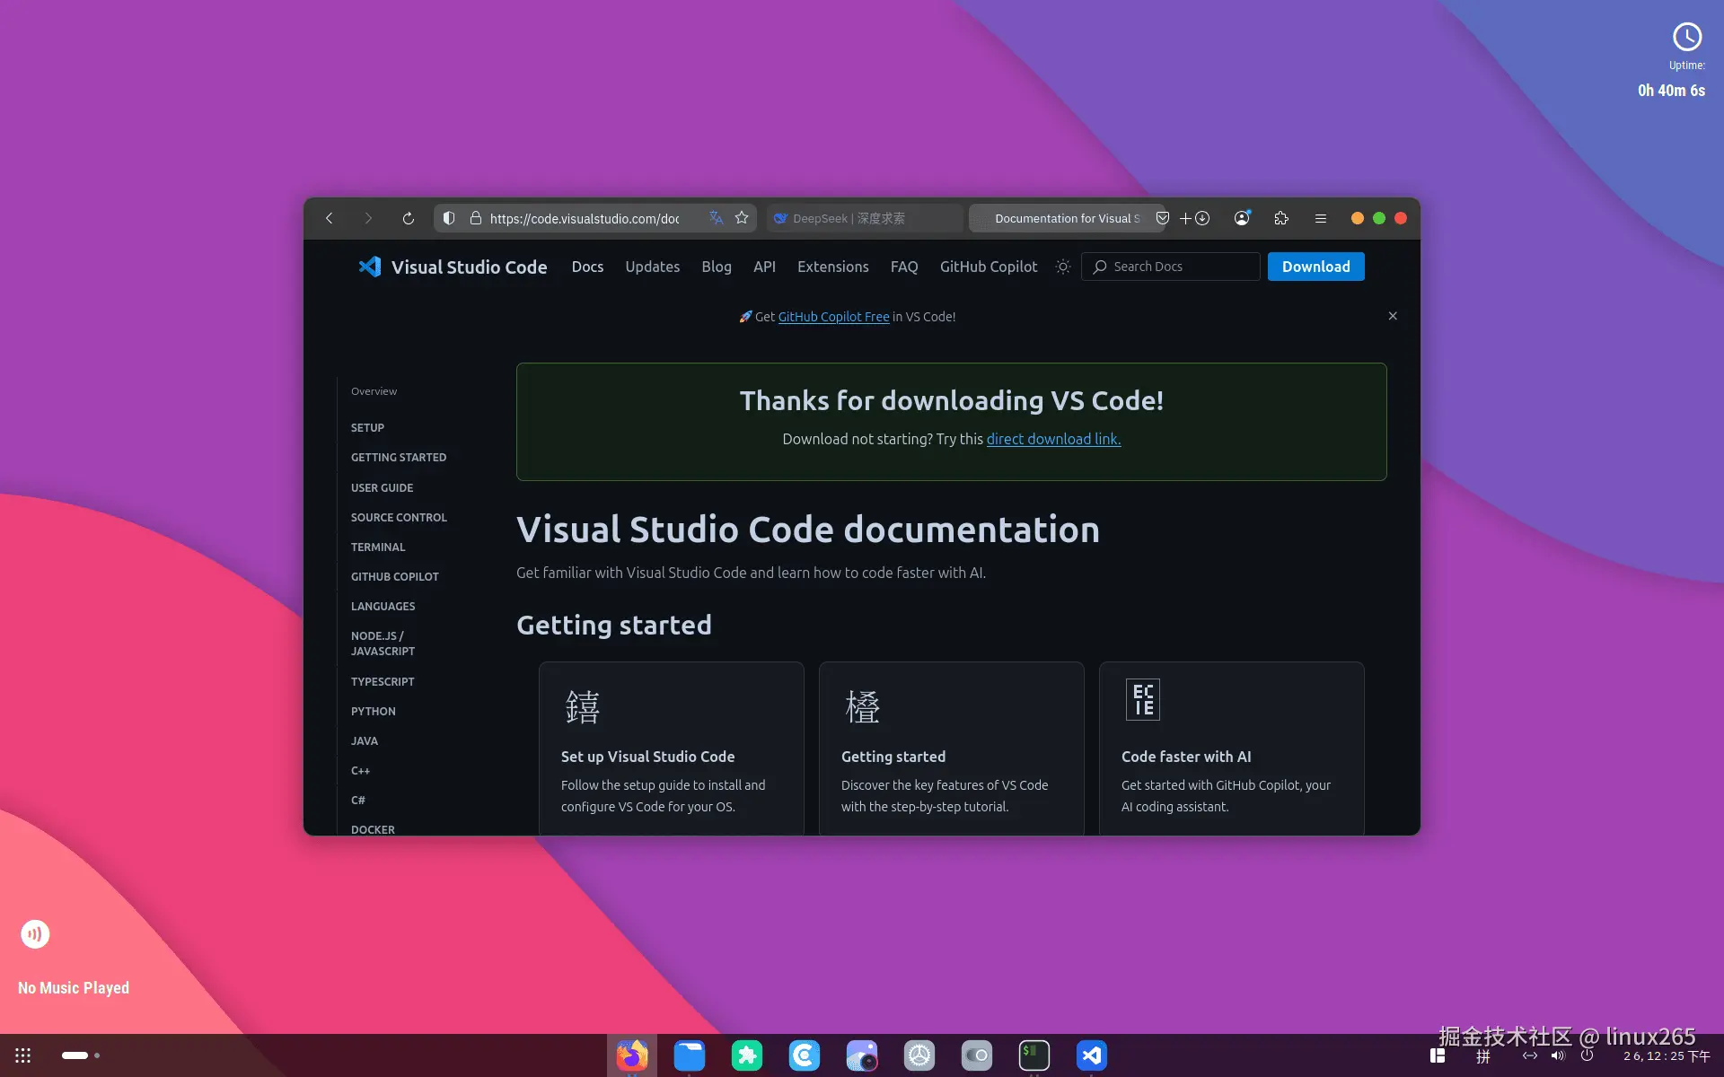Image resolution: width=1724 pixels, height=1077 pixels.
Task: Click the translate page icon in address bar
Action: [x=716, y=218]
